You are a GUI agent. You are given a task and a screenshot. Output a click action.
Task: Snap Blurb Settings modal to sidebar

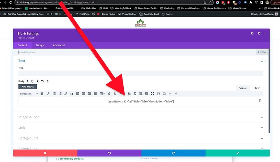(x=259, y=34)
